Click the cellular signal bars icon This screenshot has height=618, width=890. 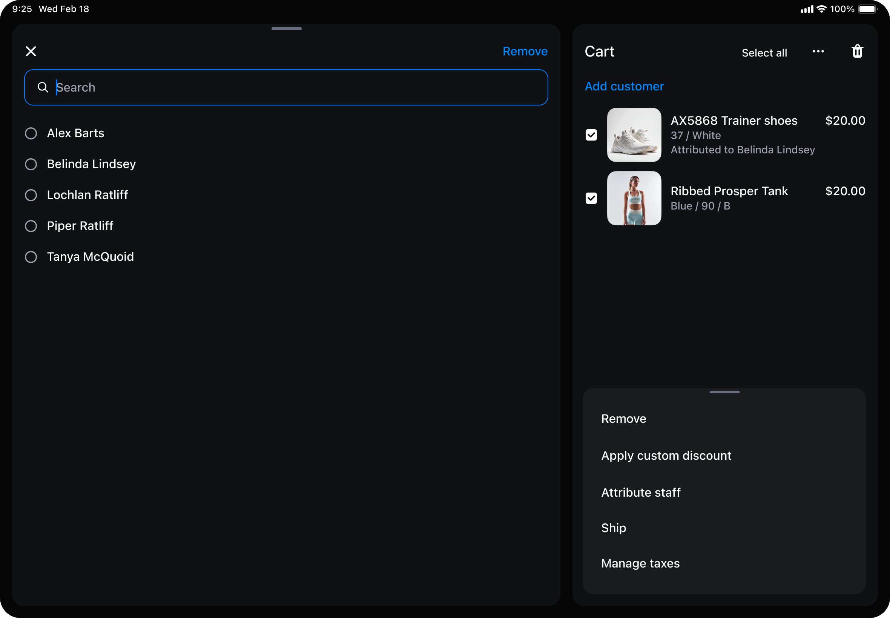pos(807,9)
